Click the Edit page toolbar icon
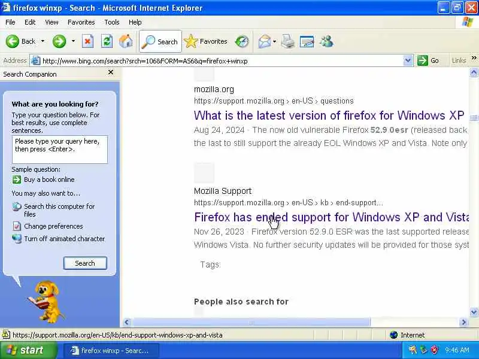The height and width of the screenshot is (359, 479). coord(307,41)
